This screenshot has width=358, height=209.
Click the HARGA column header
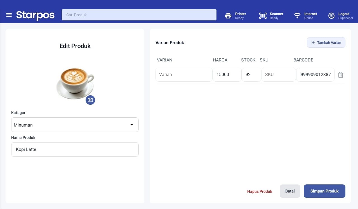click(220, 60)
